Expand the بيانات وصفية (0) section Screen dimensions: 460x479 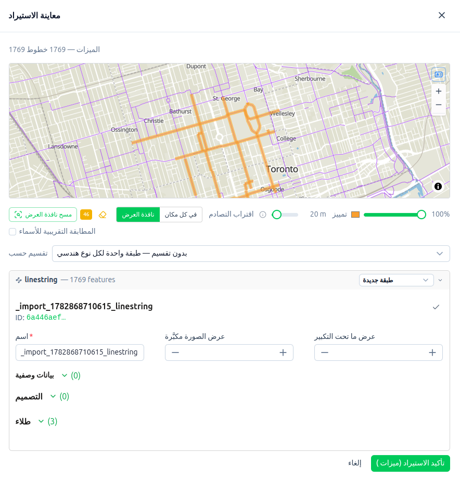coord(48,375)
